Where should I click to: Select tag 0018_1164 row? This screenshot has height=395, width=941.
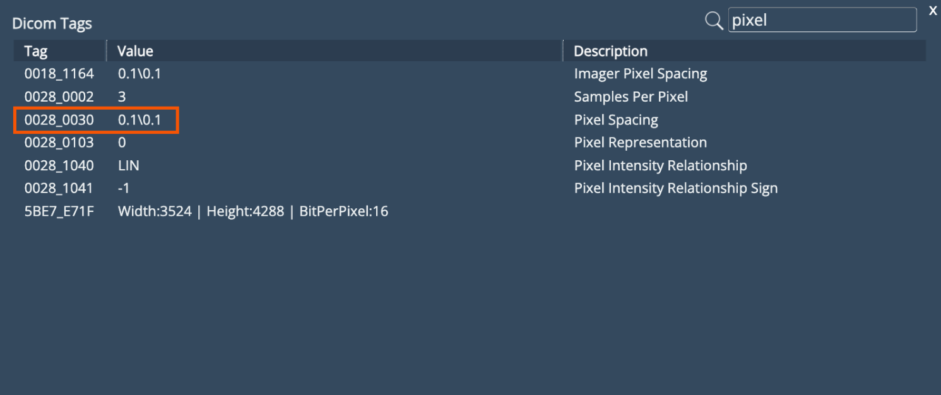(x=59, y=74)
